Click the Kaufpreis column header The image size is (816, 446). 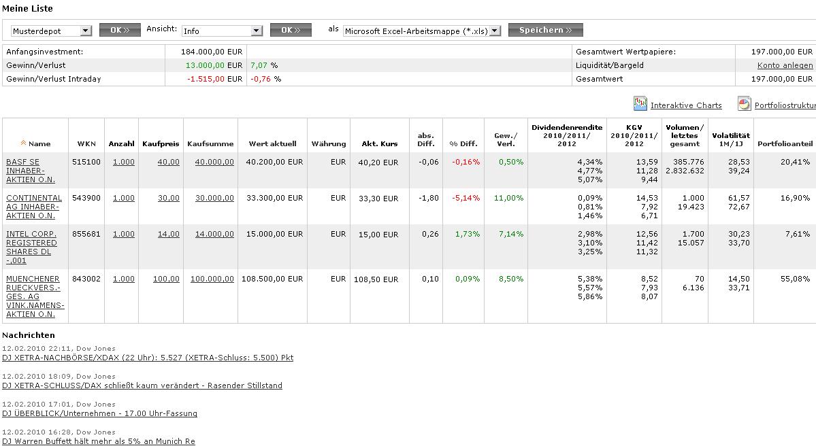161,143
